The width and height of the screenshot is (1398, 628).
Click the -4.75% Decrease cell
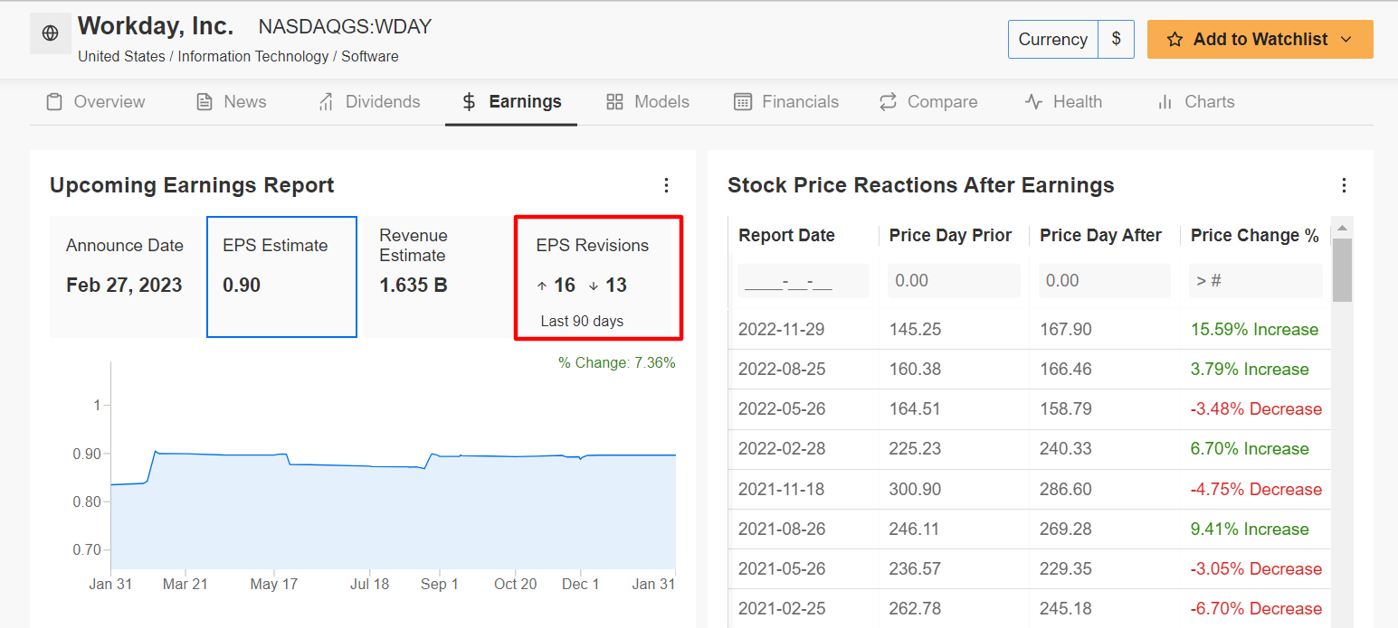[x=1256, y=490]
